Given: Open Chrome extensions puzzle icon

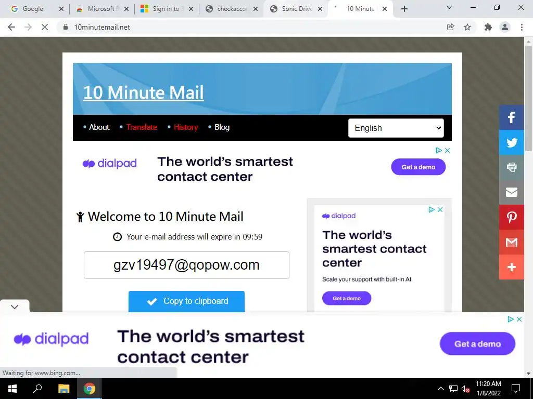Looking at the screenshot, I should coord(488,27).
